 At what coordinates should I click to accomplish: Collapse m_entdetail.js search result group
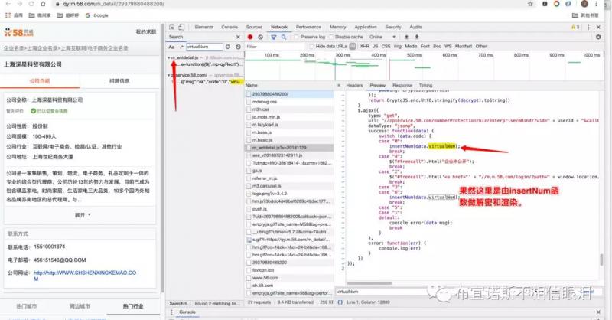click(x=168, y=57)
